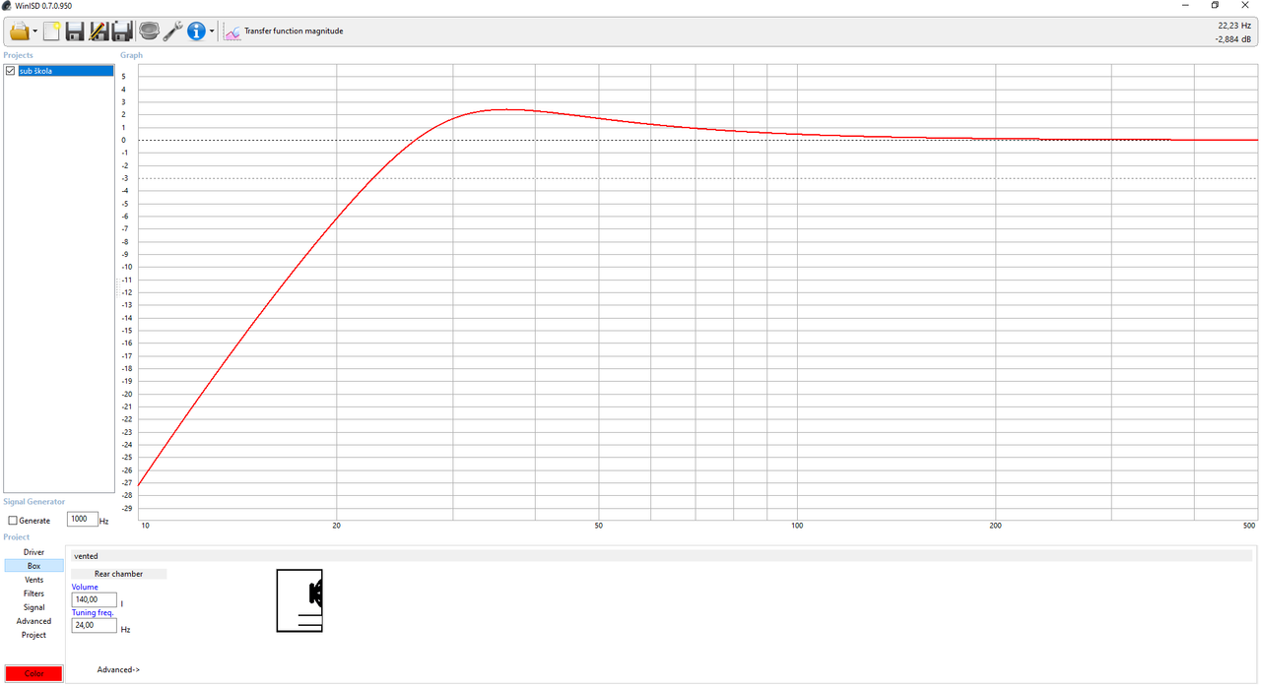The height and width of the screenshot is (687, 1261).
Task: Click the 100 Hz axis label
Action: click(x=797, y=526)
